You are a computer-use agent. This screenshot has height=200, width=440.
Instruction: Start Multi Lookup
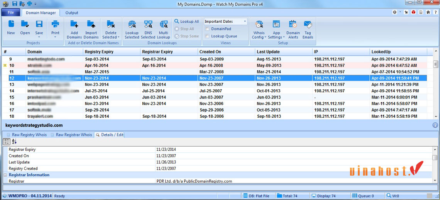click(163, 29)
